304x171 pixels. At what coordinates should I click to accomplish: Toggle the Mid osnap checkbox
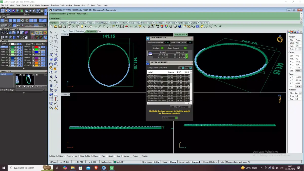pos(73,156)
